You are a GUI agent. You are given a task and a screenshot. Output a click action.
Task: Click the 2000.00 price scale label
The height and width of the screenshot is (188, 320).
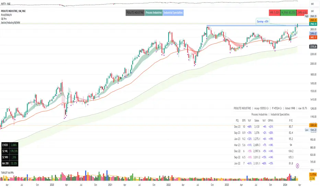pyautogui.click(x=313, y=64)
